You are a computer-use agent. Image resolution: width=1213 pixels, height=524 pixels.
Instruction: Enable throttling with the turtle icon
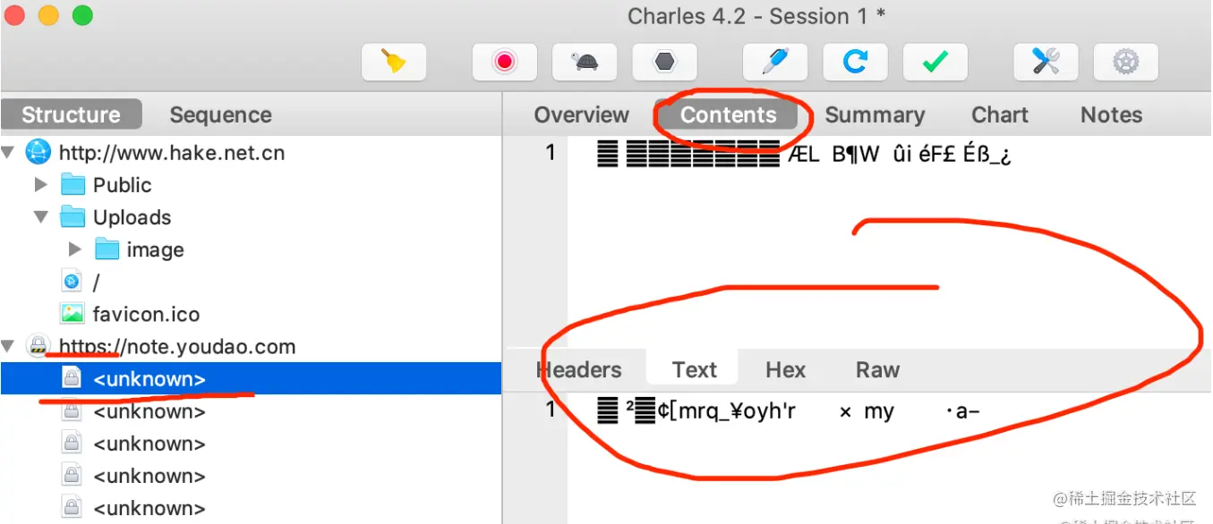(x=585, y=62)
